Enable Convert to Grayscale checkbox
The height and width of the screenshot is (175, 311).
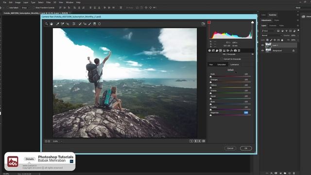pyautogui.click(x=222, y=59)
